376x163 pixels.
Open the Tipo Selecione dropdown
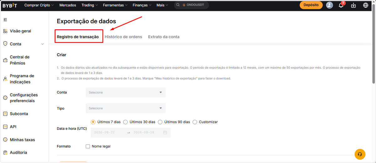pos(126,108)
